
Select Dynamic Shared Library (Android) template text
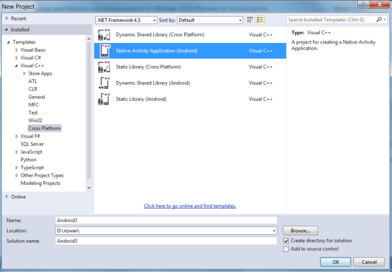point(152,83)
